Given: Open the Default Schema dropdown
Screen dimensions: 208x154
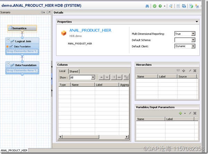Looking at the screenshot, I should click(x=193, y=40).
